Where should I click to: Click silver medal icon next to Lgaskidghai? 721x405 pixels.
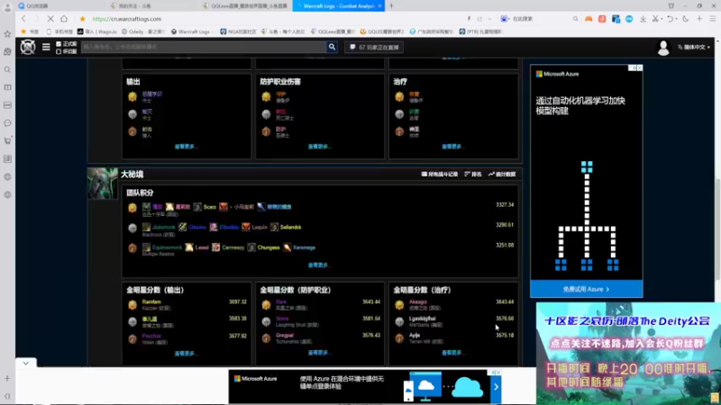click(399, 321)
